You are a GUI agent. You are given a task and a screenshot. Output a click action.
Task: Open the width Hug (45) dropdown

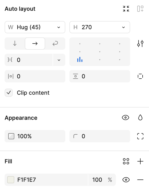[x=35, y=27]
